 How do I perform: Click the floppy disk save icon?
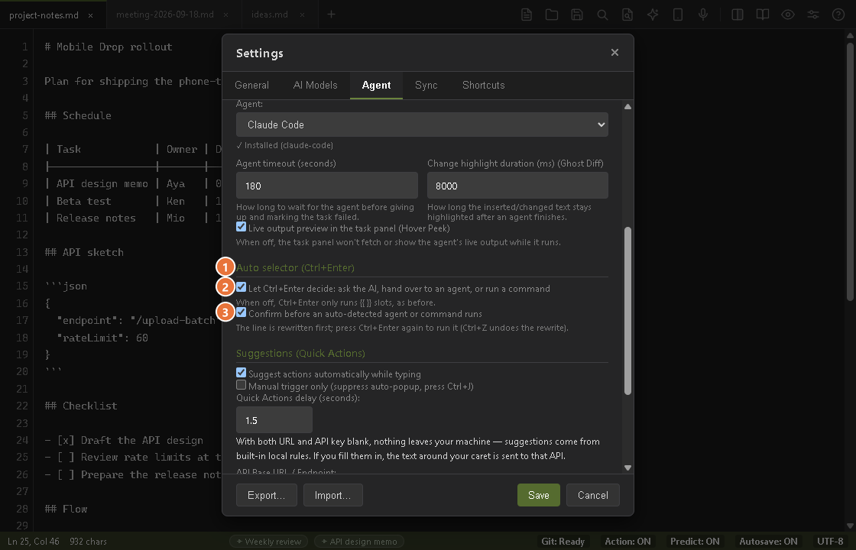577,15
